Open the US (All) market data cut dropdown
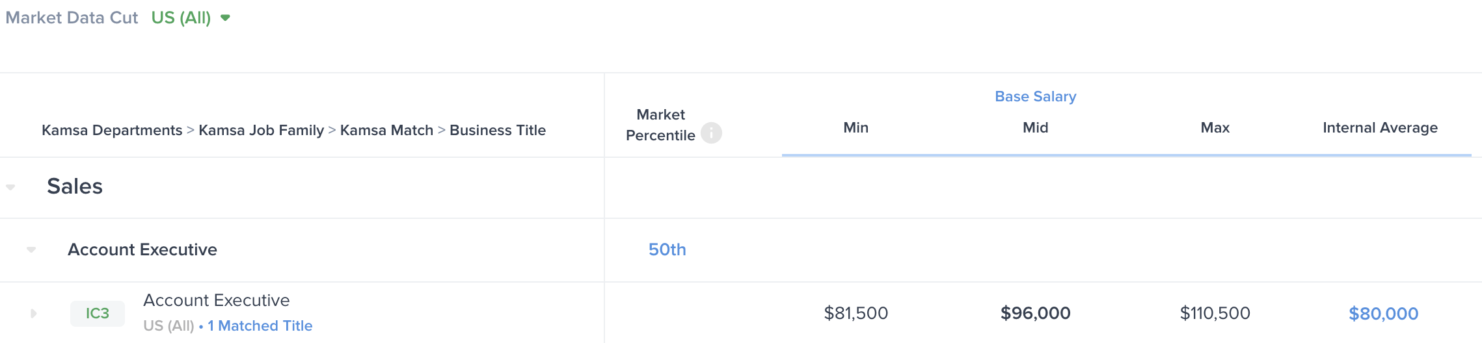This screenshot has height=343, width=1482. click(x=191, y=18)
